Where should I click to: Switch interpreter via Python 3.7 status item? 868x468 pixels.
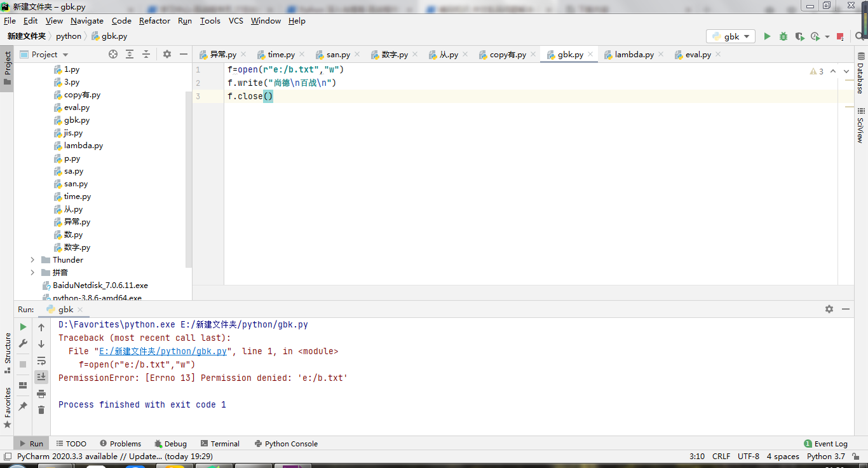click(x=826, y=456)
